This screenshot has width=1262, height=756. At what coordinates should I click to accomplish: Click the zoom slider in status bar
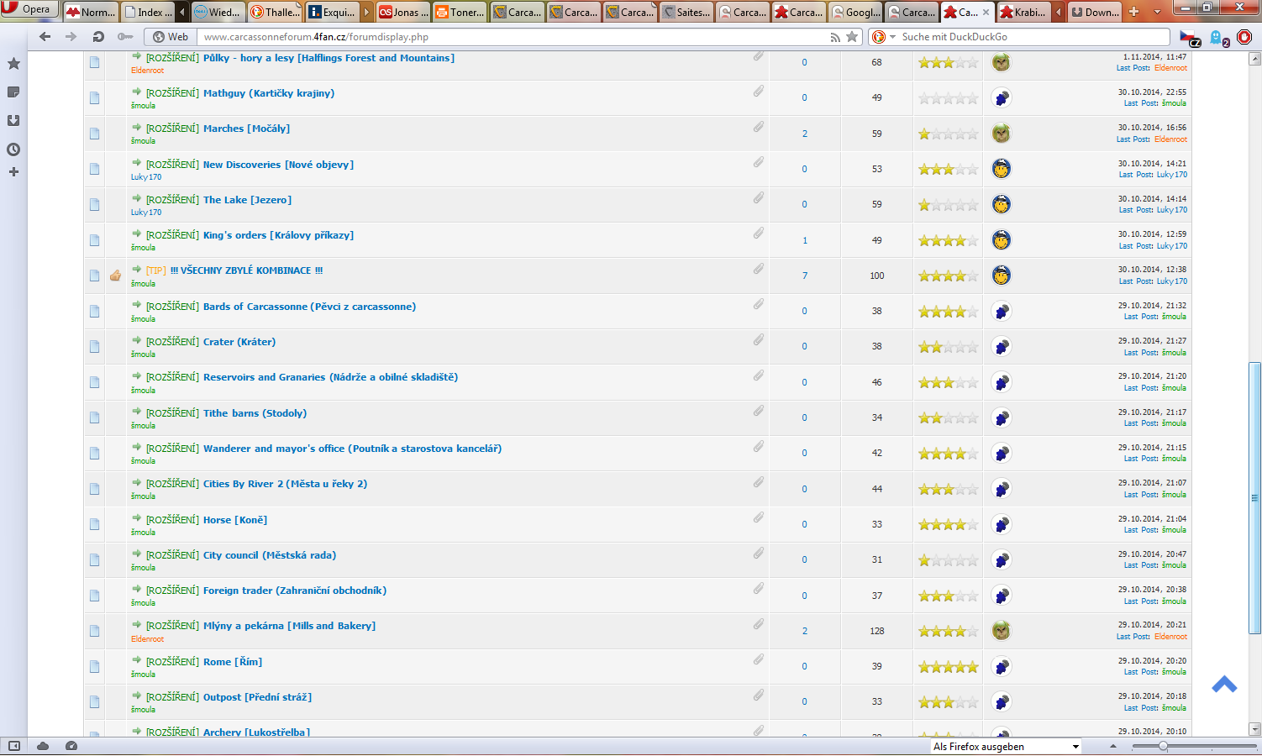click(x=1163, y=746)
